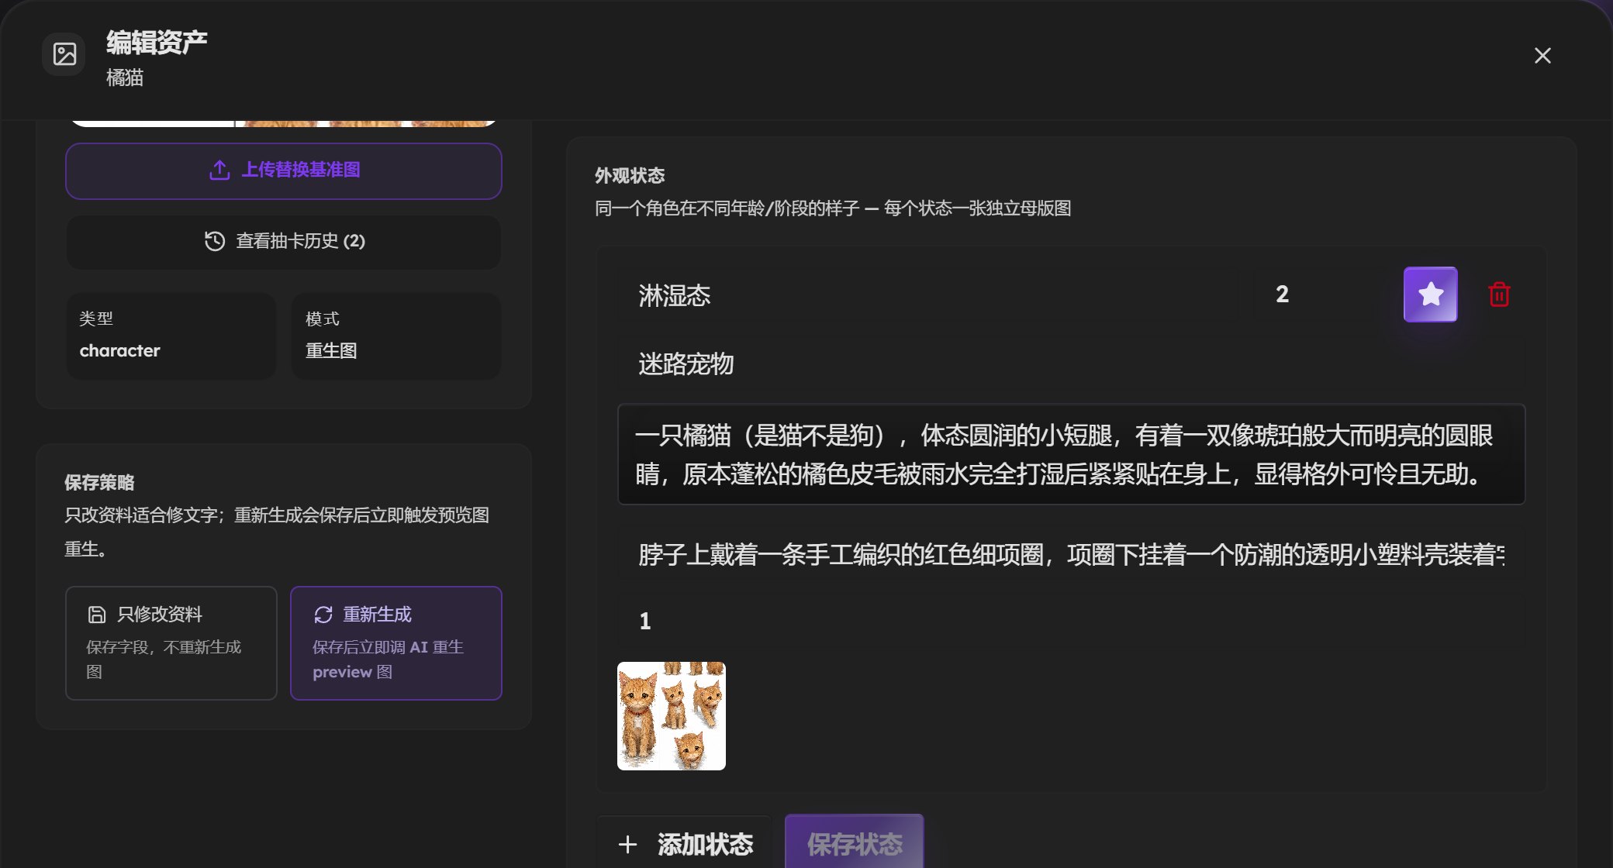Click the order field containing 2
1613x868 pixels.
coord(1321,295)
